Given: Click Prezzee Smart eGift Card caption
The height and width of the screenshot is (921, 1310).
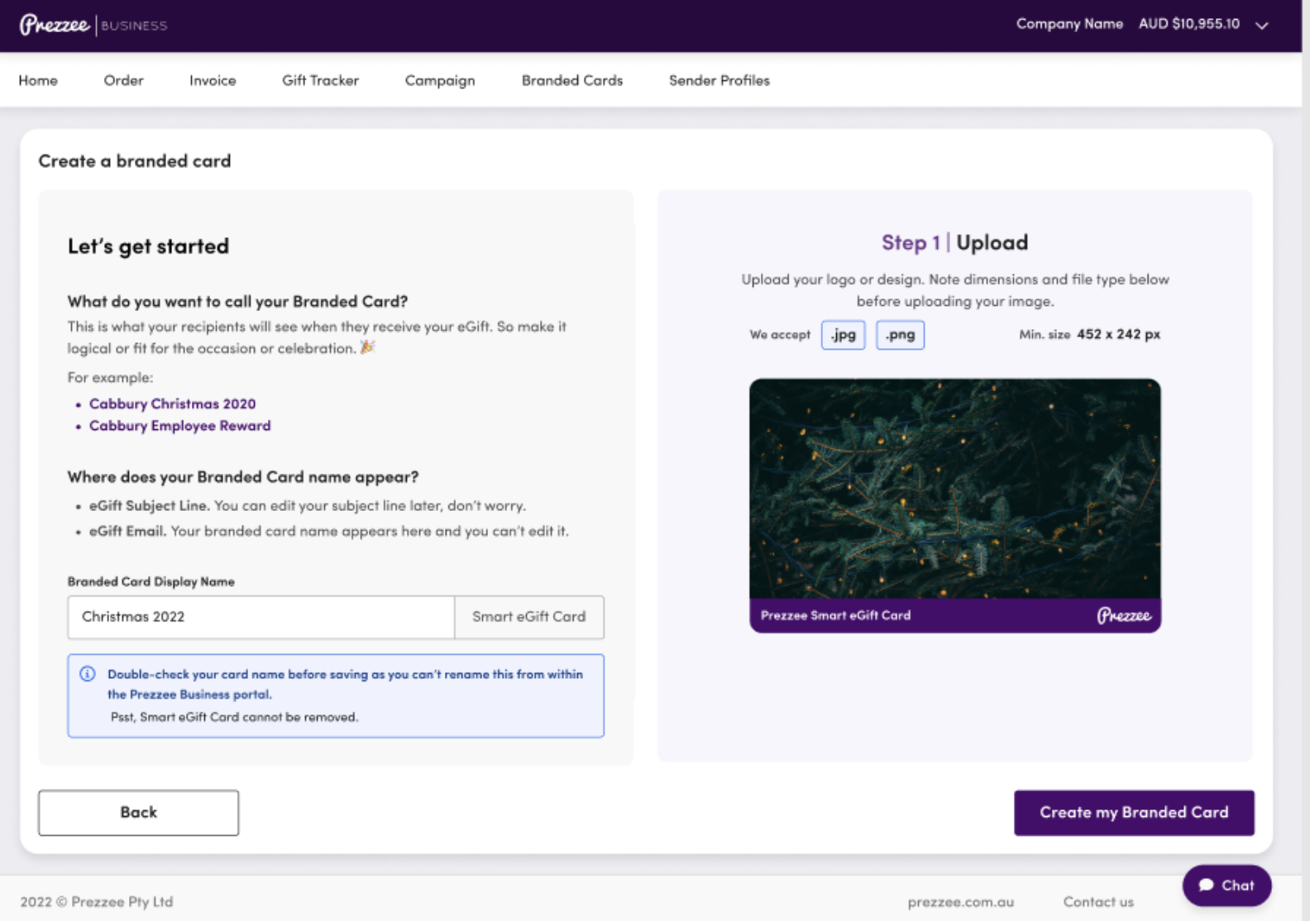Looking at the screenshot, I should coord(835,615).
